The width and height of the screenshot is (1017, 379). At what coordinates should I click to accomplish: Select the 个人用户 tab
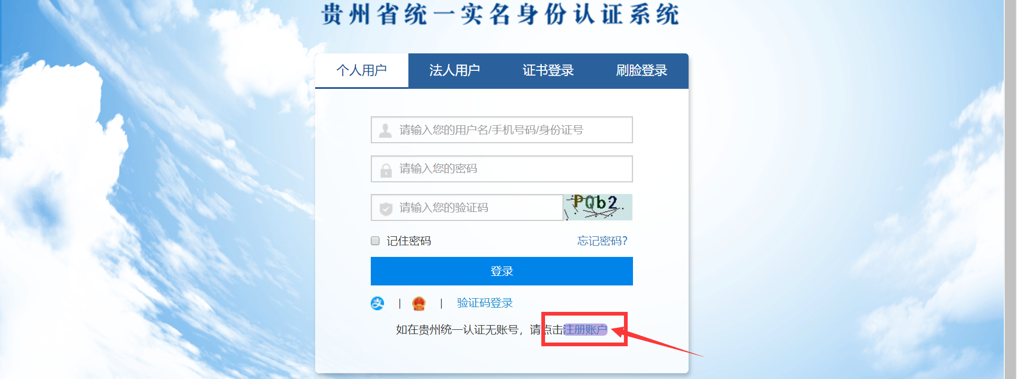click(362, 70)
